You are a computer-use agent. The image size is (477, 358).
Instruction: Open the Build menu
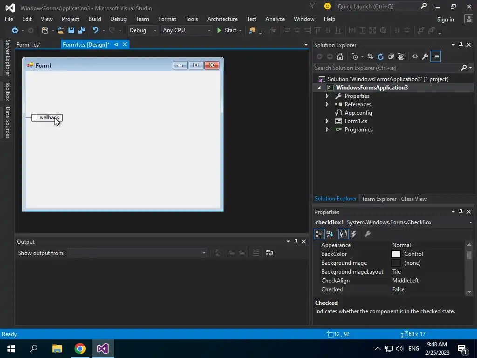(x=95, y=19)
